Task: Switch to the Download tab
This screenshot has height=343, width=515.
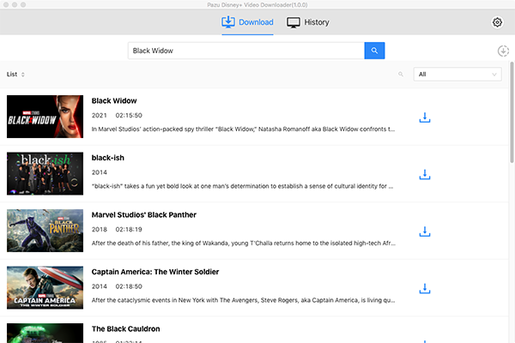Action: [x=247, y=22]
